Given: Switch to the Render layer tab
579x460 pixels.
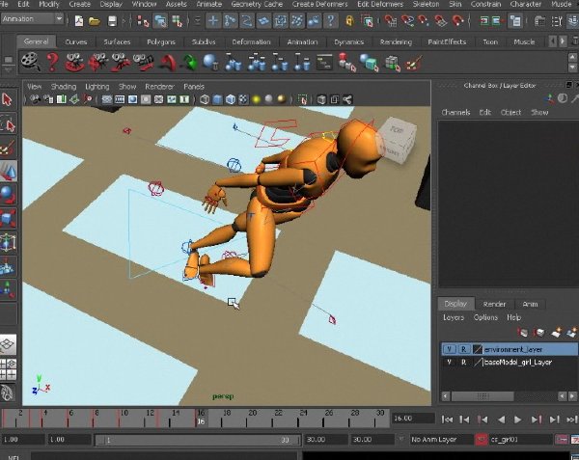Looking at the screenshot, I should (494, 304).
